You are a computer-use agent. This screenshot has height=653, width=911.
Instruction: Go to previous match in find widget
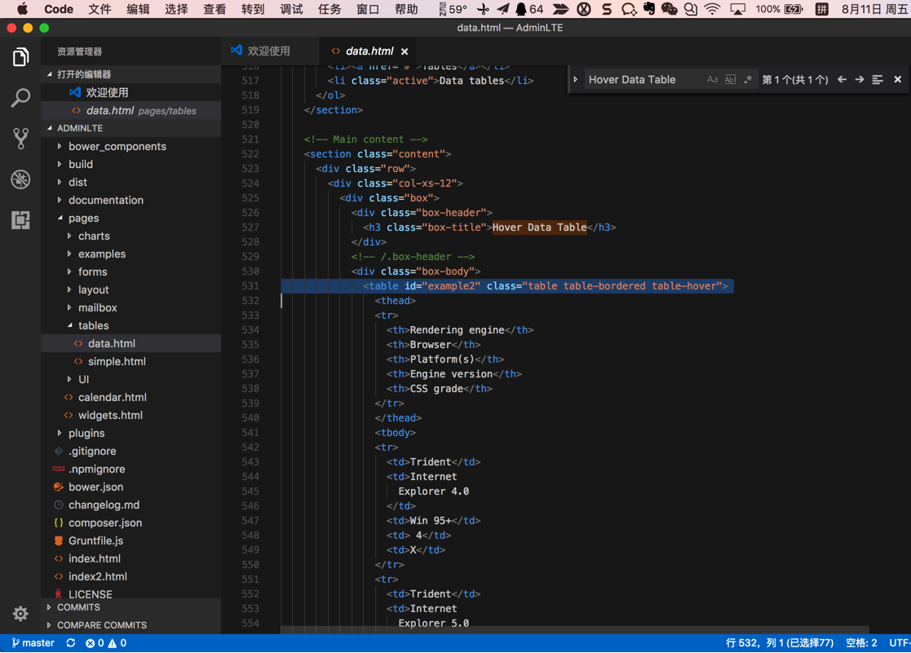coord(842,80)
